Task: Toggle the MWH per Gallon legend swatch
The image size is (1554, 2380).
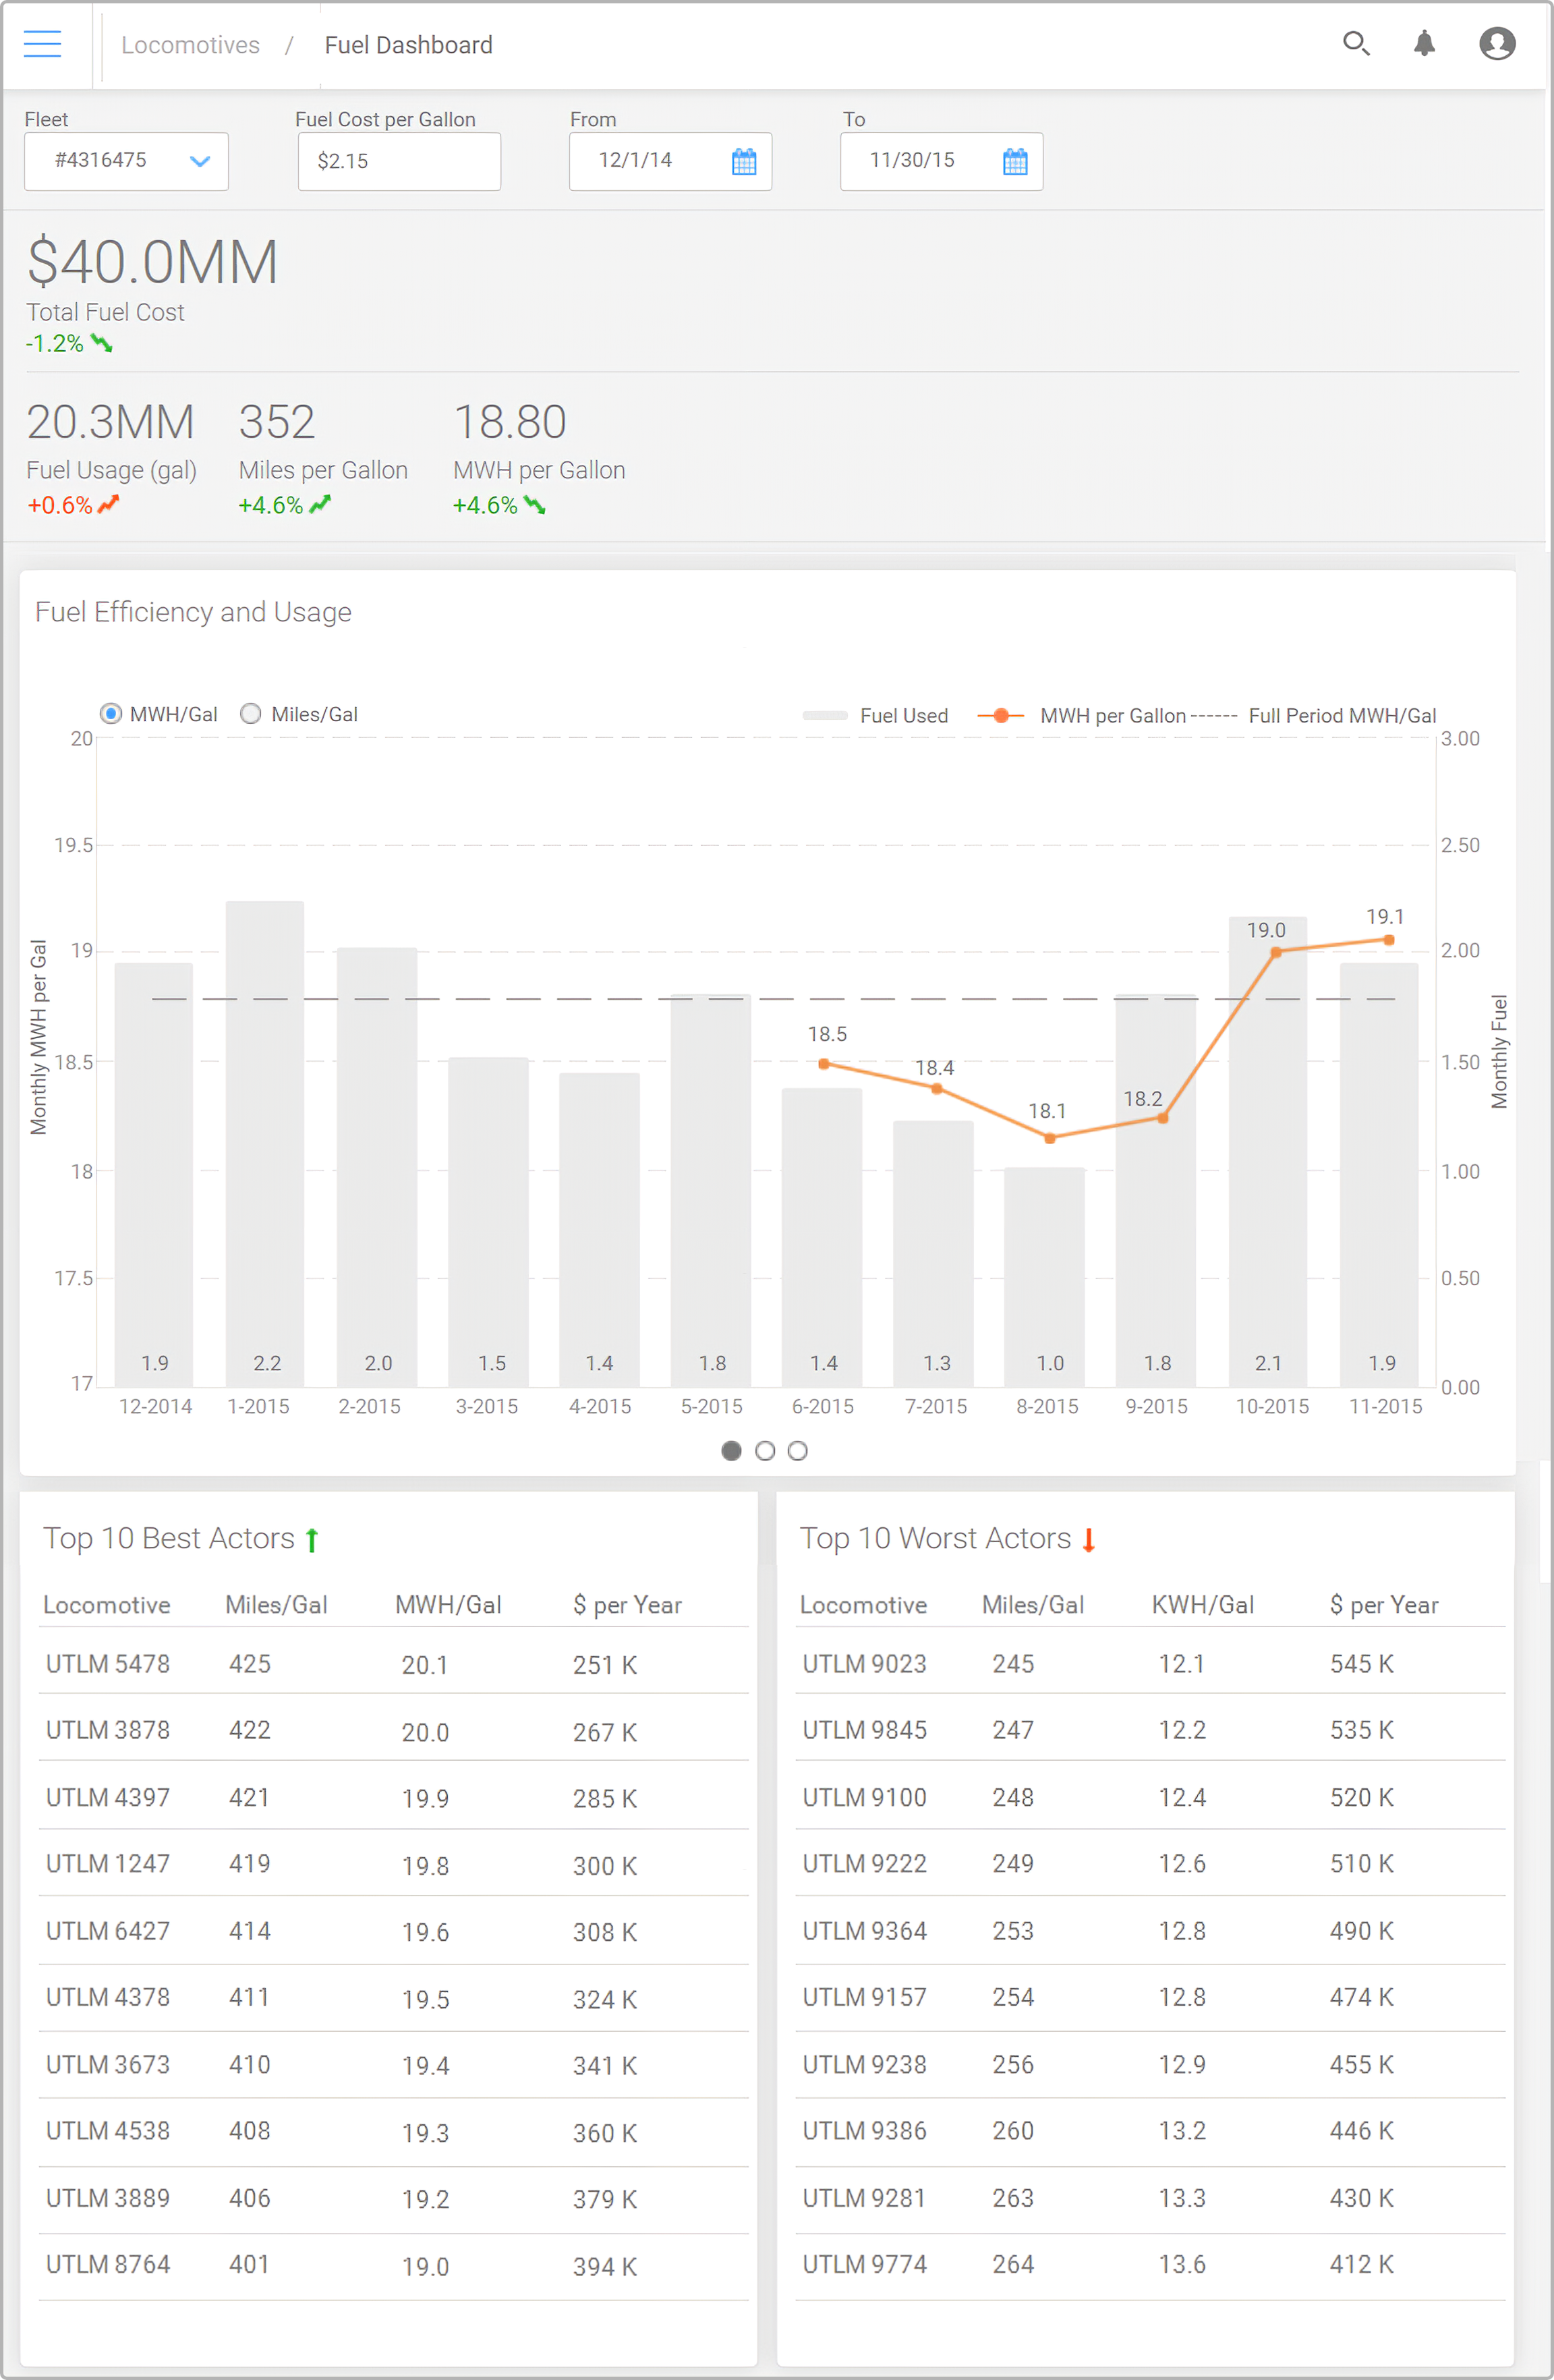Action: point(1000,716)
